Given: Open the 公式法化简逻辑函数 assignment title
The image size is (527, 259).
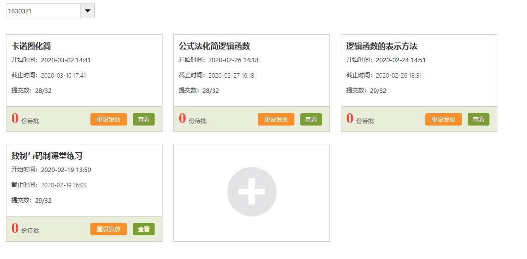Looking at the screenshot, I should [214, 46].
